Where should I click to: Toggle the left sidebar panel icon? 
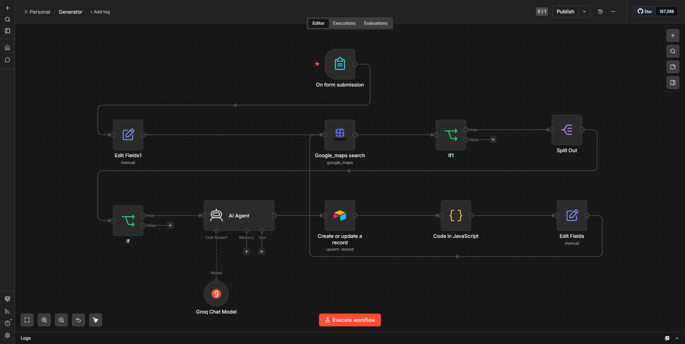[x=7, y=31]
